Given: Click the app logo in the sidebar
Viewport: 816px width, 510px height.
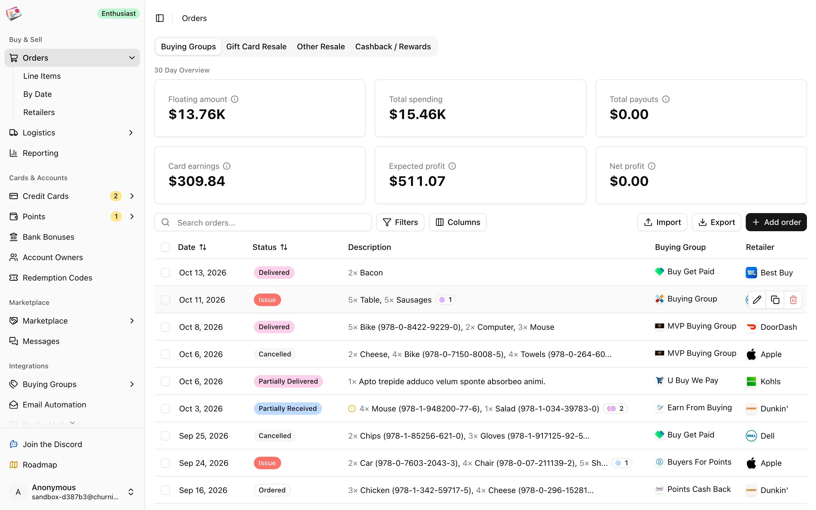Looking at the screenshot, I should [14, 14].
